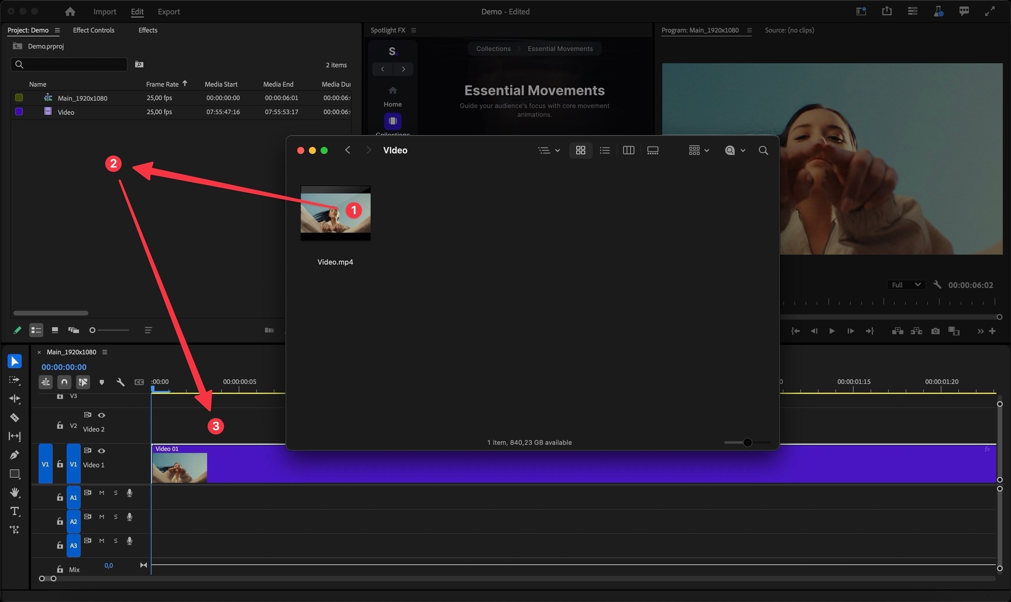Select the Slip tool
1011x602 pixels.
(x=15, y=436)
